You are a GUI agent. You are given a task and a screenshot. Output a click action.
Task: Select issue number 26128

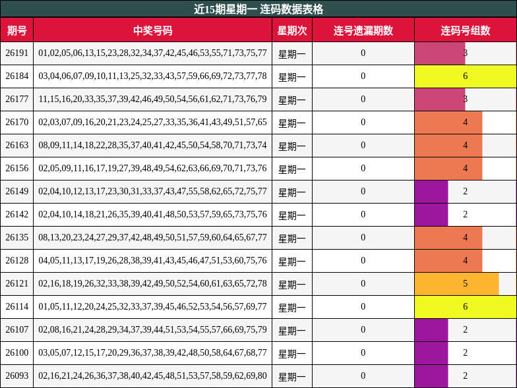[x=17, y=261]
